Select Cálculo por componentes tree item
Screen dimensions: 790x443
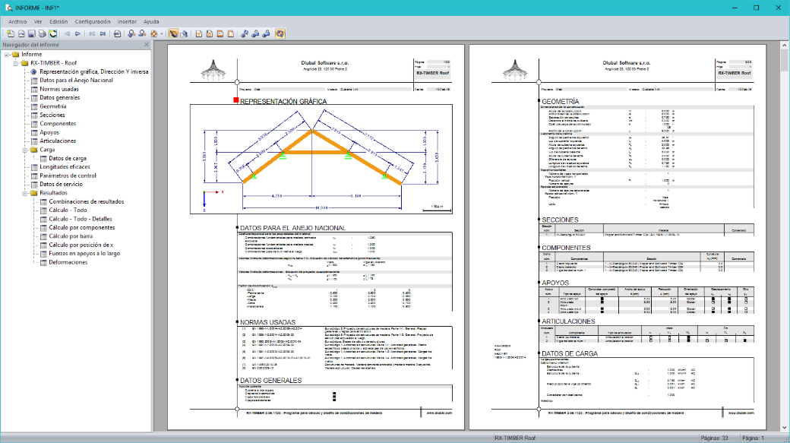[x=81, y=227]
